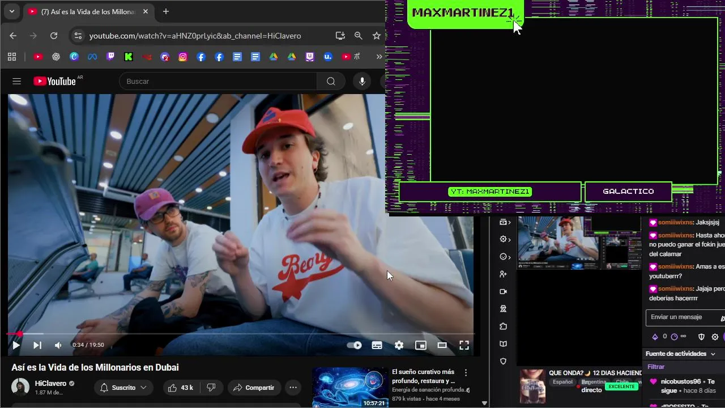Open the shield safety sidebar icon
The image size is (725, 408).
[503, 362]
